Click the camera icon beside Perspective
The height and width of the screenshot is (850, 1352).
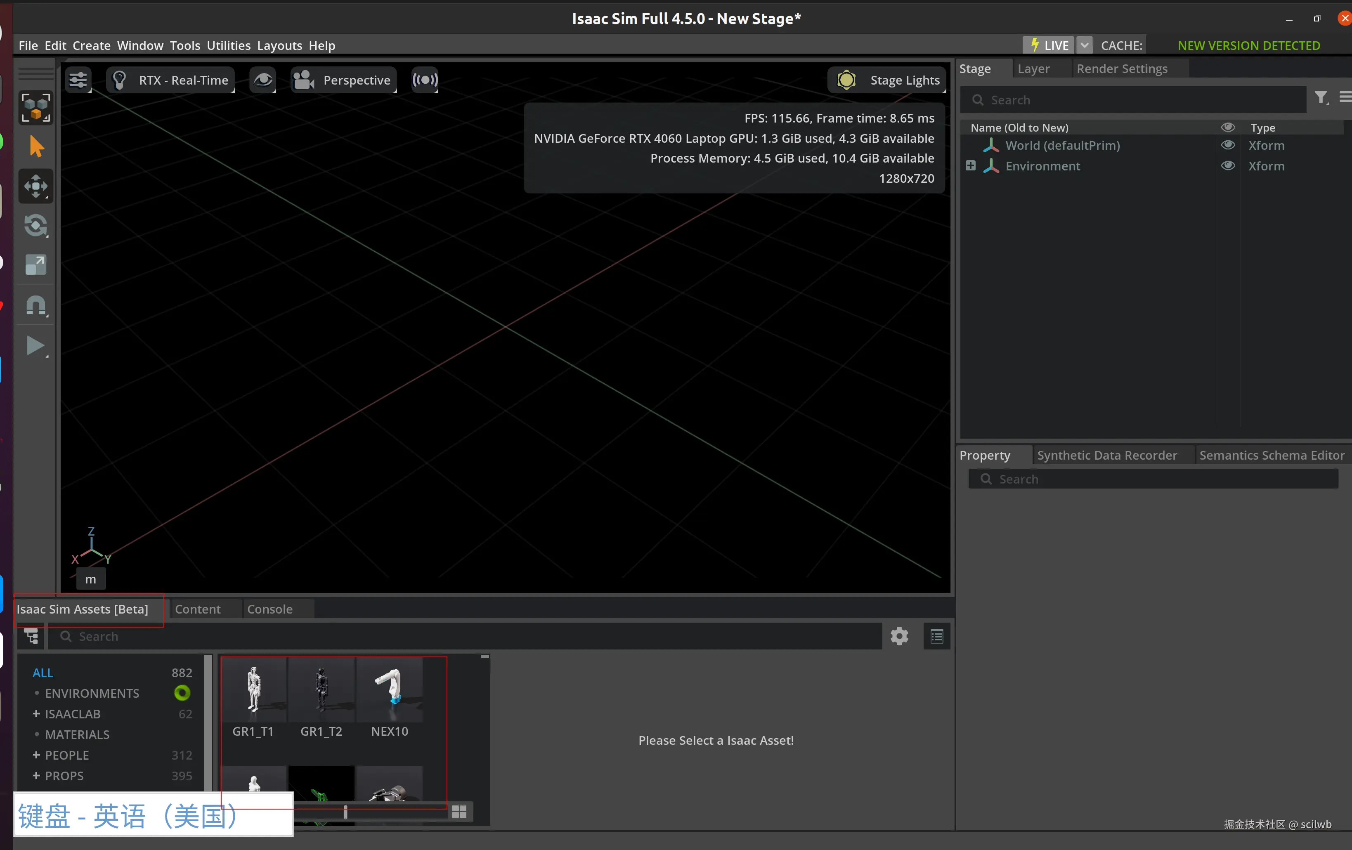coord(303,80)
